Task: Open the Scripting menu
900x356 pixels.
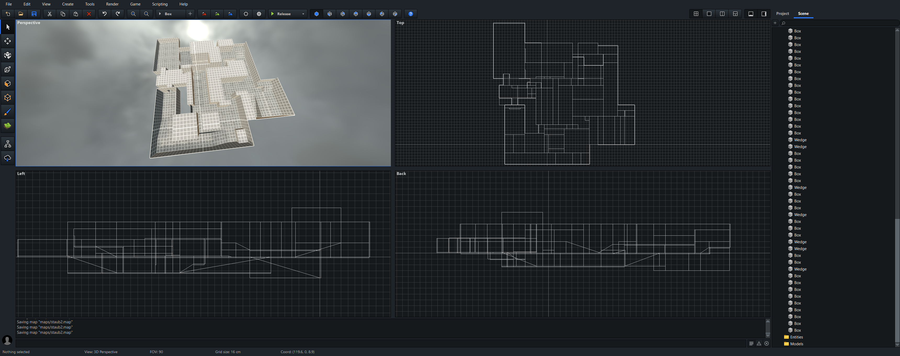Action: (160, 4)
